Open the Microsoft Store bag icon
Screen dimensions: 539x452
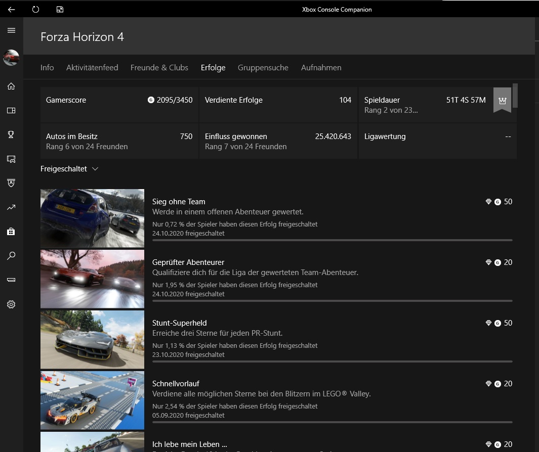(x=11, y=232)
